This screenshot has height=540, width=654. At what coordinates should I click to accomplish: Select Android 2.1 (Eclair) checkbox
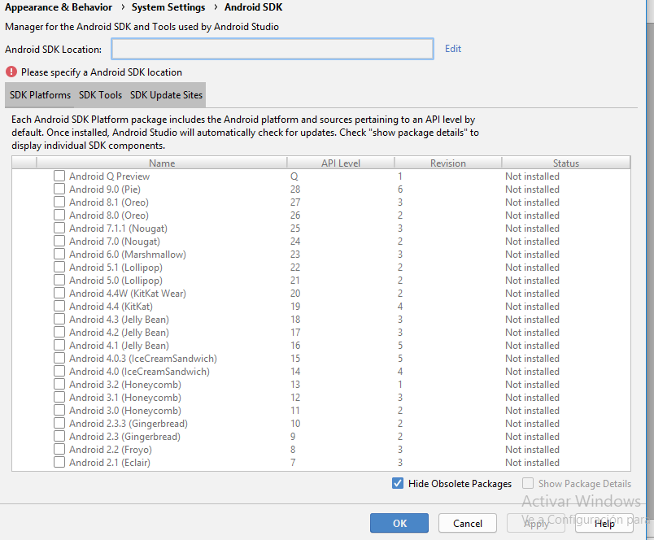pyautogui.click(x=59, y=462)
